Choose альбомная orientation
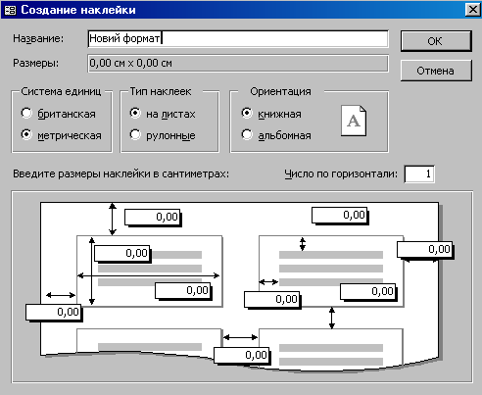 click(x=276, y=135)
